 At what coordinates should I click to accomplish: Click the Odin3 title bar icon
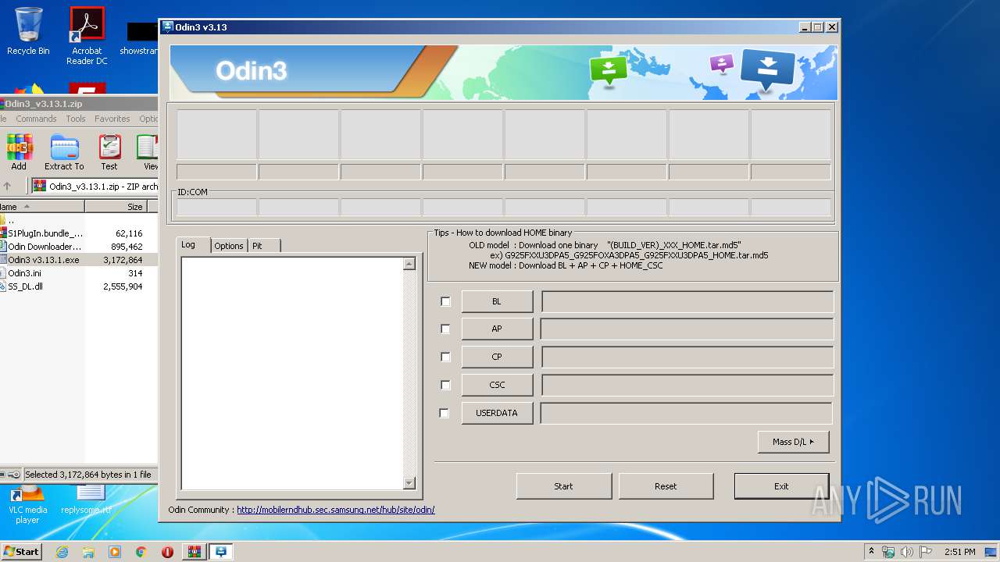[167, 27]
